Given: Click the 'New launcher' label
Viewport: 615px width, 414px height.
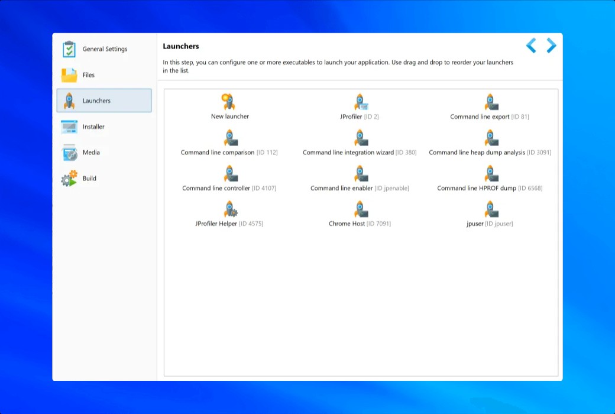Looking at the screenshot, I should tap(230, 117).
